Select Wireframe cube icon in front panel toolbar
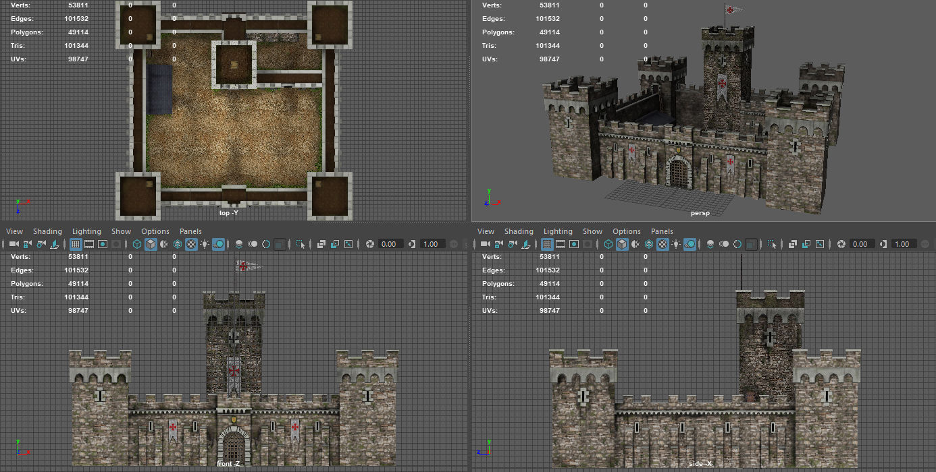936x472 pixels. point(137,244)
